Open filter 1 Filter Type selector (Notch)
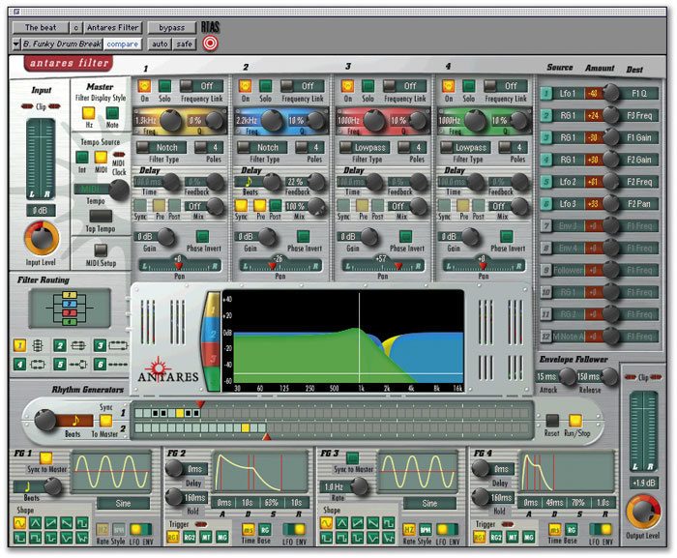Viewport: 677px width, 558px height. (x=162, y=147)
